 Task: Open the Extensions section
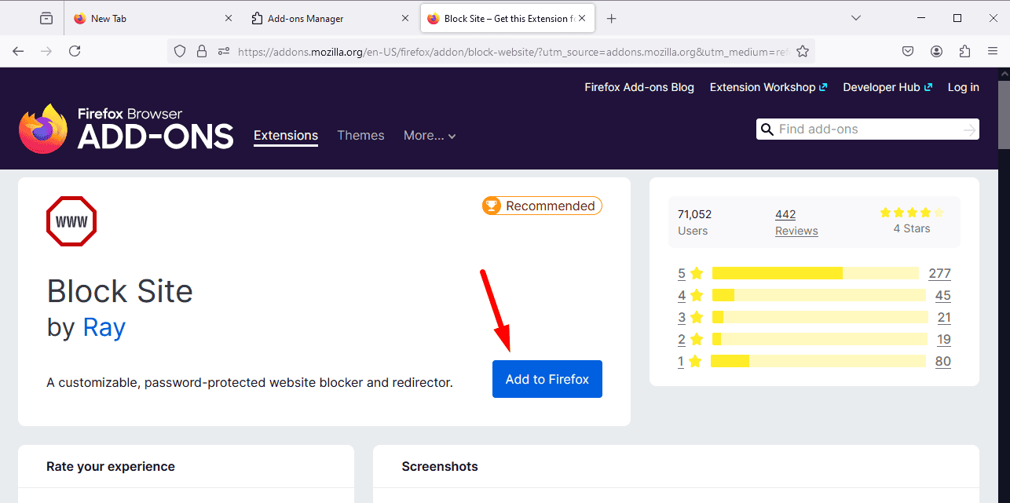[x=286, y=136]
